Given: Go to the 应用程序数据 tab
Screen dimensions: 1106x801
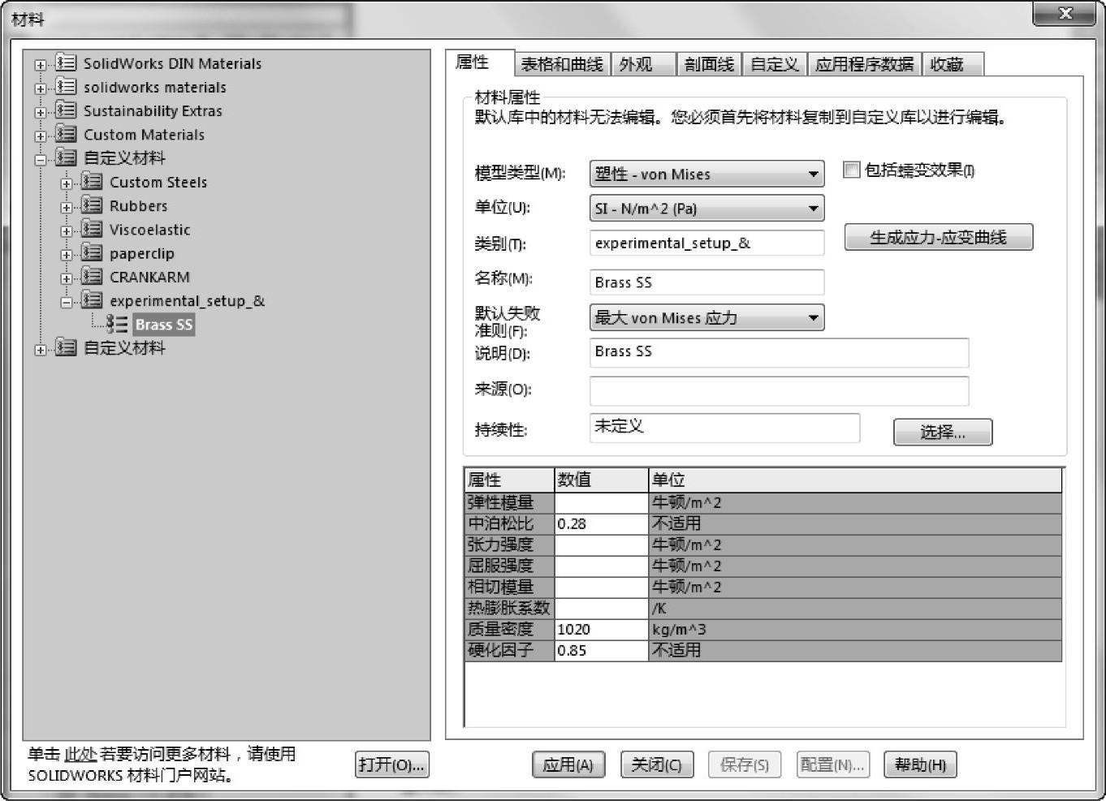Looking at the screenshot, I should 865,64.
